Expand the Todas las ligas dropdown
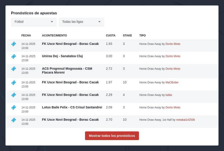224x151 pixels. tap(81, 22)
